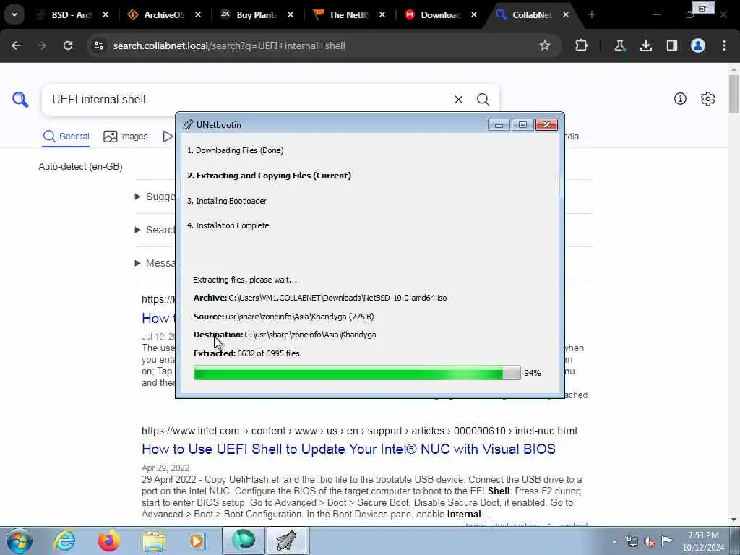
Task: Submit search with magnifier icon in box
Action: coord(483,100)
